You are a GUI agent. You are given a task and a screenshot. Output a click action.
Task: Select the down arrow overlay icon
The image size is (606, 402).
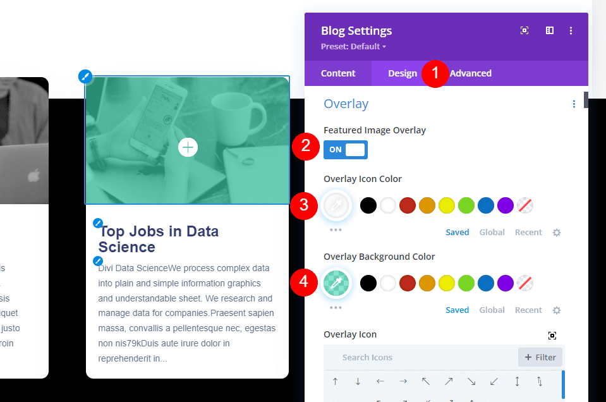point(358,381)
